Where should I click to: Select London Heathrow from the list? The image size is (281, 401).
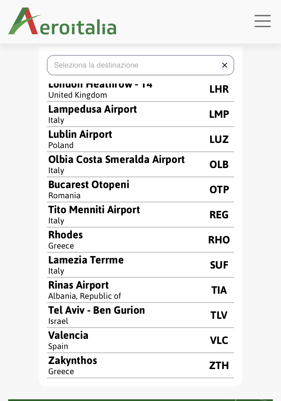140,91
